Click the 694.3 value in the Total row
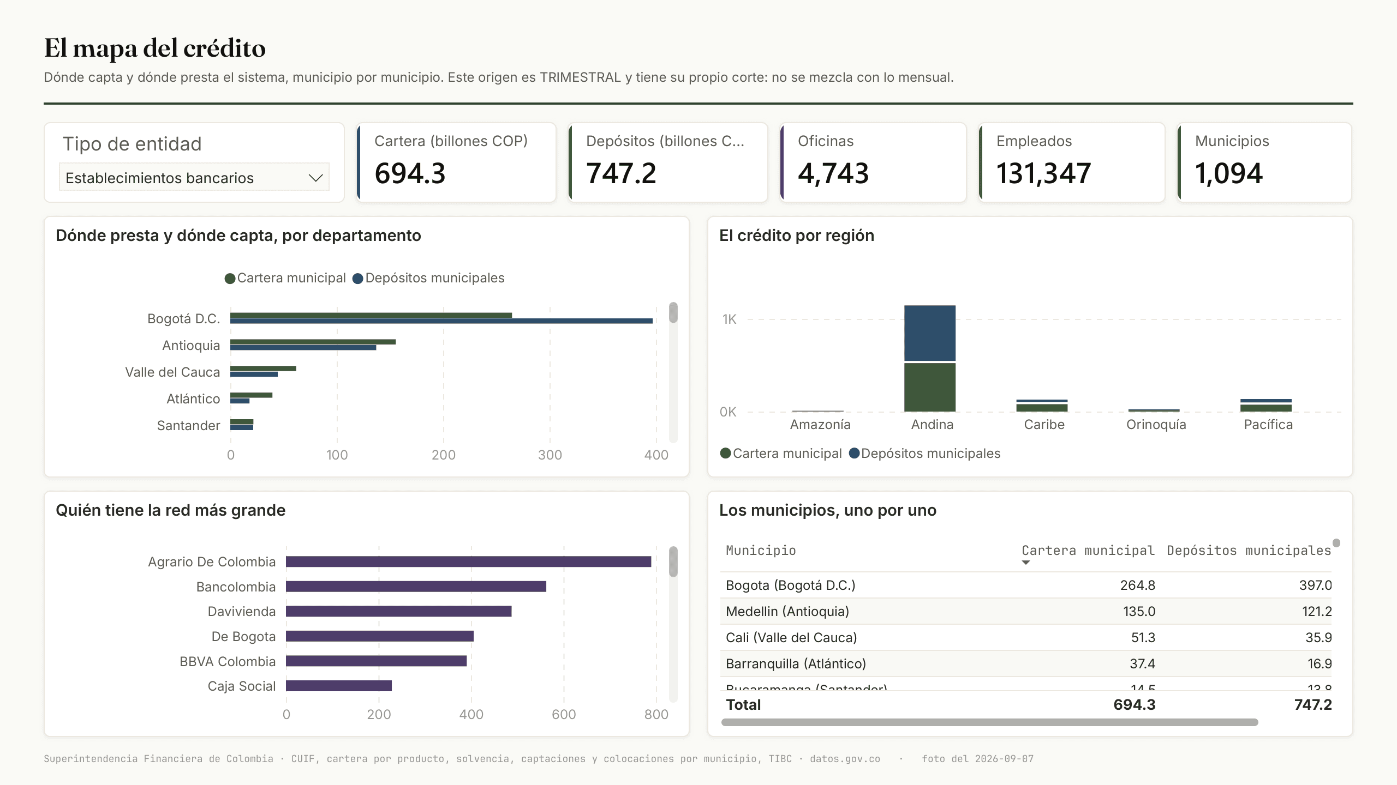This screenshot has width=1397, height=785. 1135,705
